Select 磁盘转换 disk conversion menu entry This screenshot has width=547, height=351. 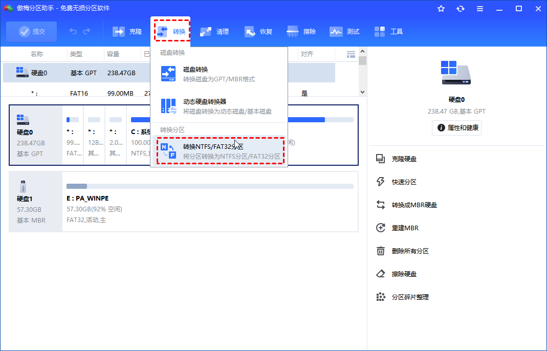(219, 74)
